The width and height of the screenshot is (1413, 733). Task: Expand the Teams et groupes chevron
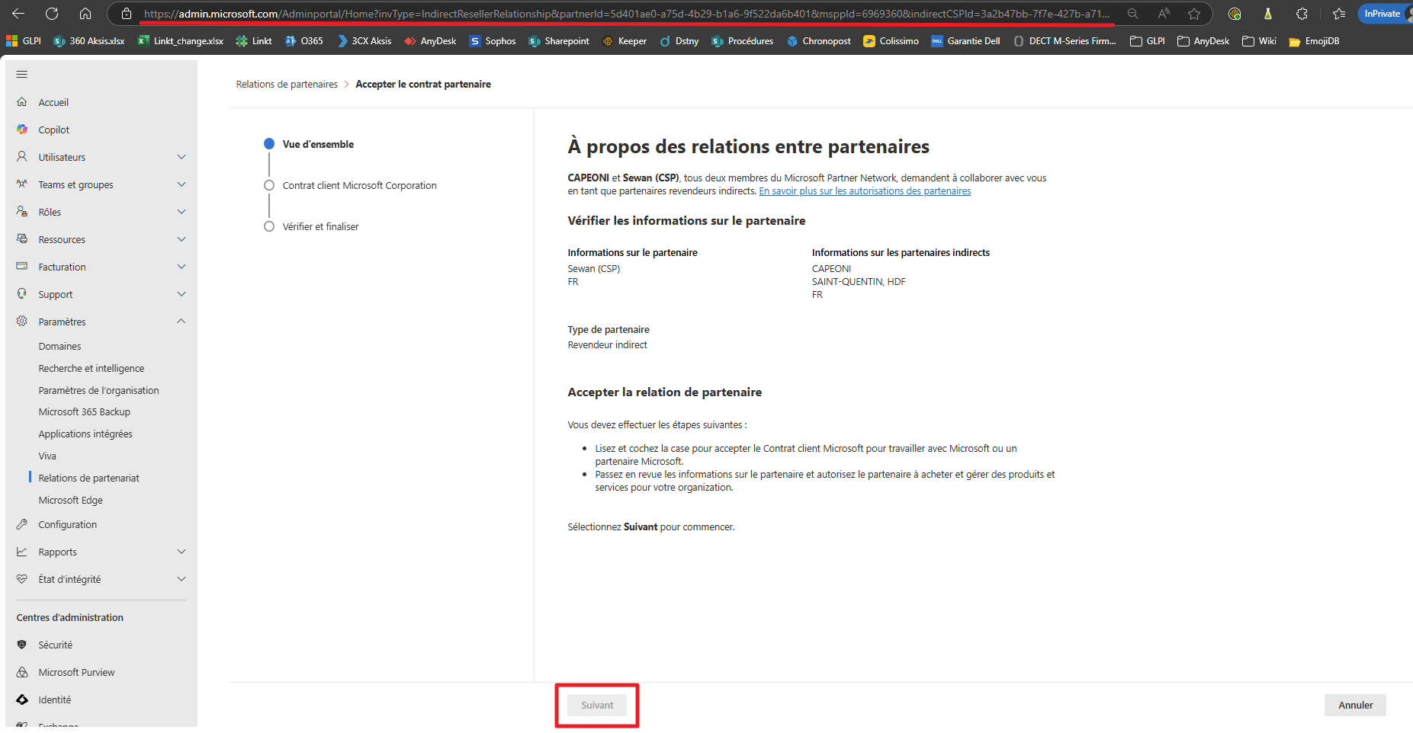coord(181,184)
